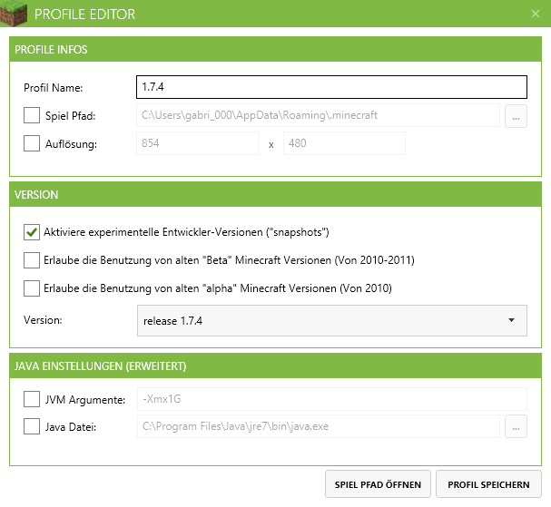Click the Minecraft grass block icon
551x507 pixels.
14,14
